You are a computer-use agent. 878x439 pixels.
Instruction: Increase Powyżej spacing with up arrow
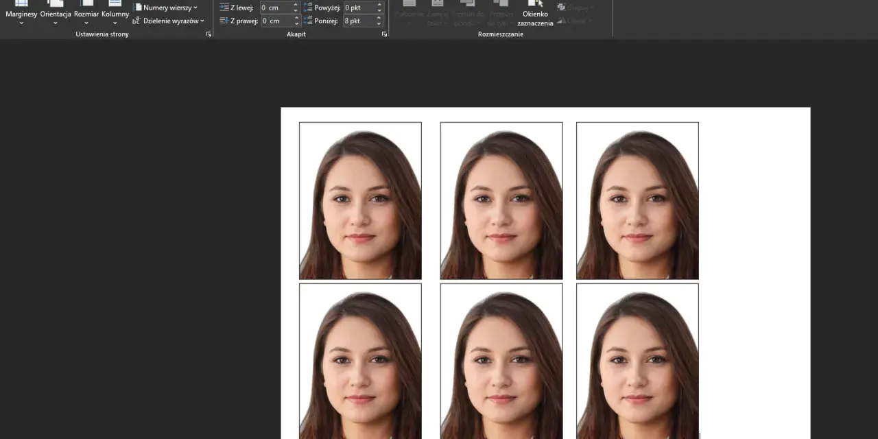click(x=379, y=5)
